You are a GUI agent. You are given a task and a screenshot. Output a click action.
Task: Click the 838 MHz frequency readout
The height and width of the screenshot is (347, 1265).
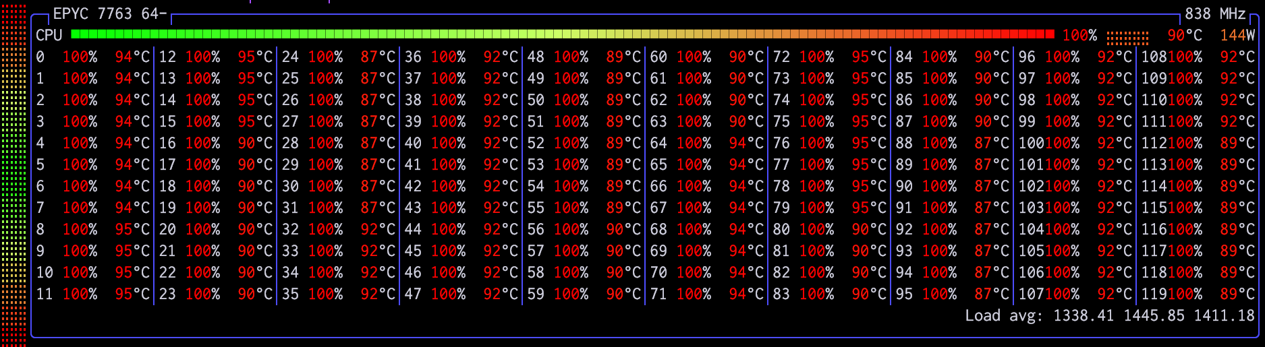click(1215, 13)
